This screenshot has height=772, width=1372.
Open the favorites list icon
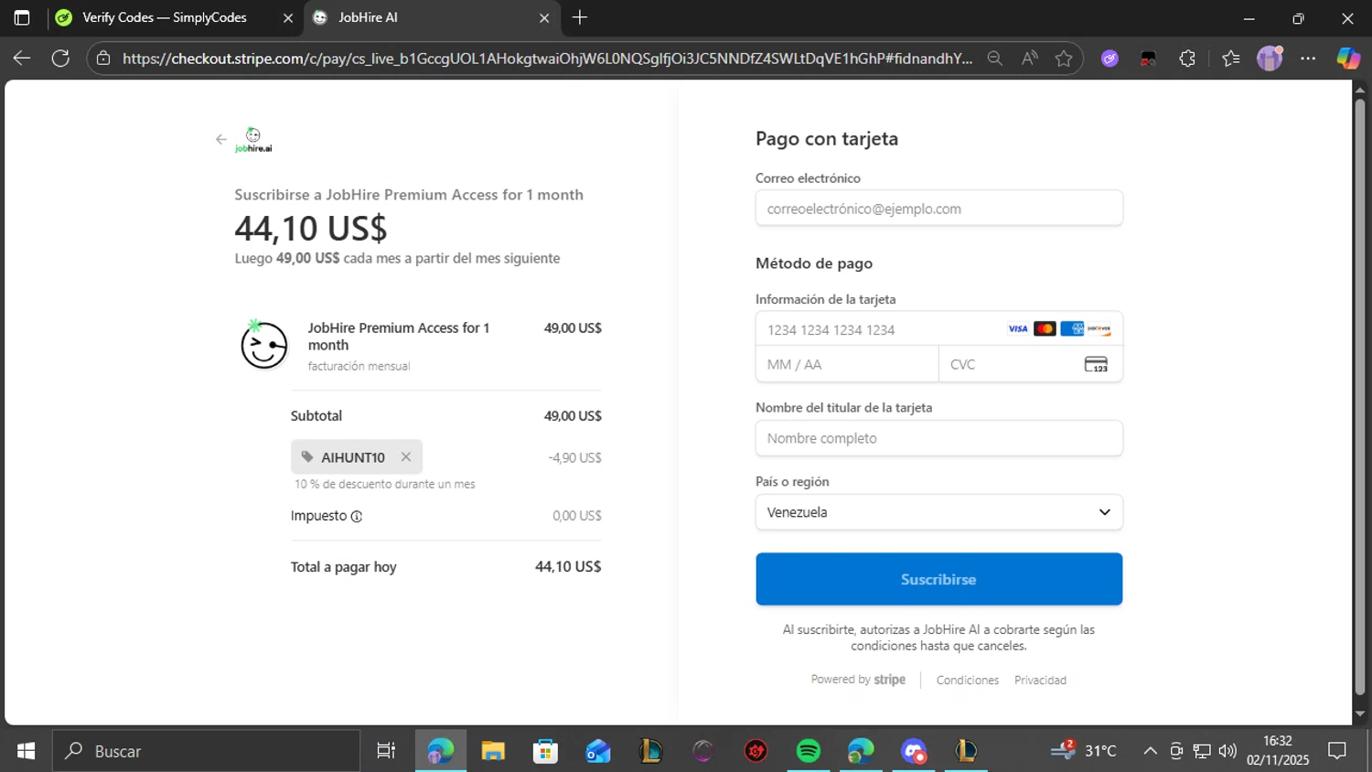pyautogui.click(x=1230, y=59)
